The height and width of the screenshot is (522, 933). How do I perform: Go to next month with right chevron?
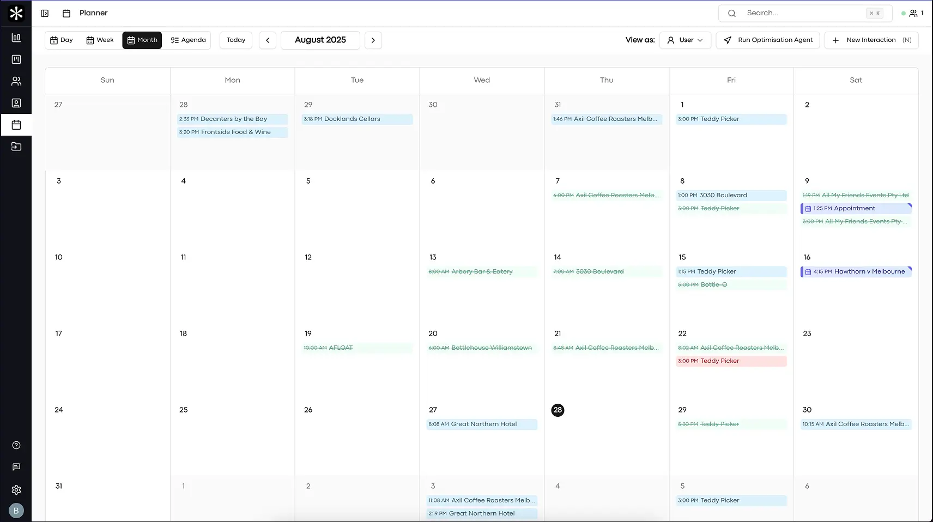click(373, 40)
